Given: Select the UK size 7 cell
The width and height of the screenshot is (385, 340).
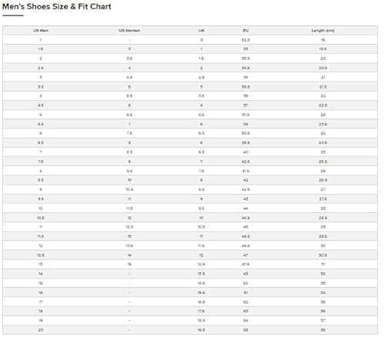Looking at the screenshot, I should point(201,162).
